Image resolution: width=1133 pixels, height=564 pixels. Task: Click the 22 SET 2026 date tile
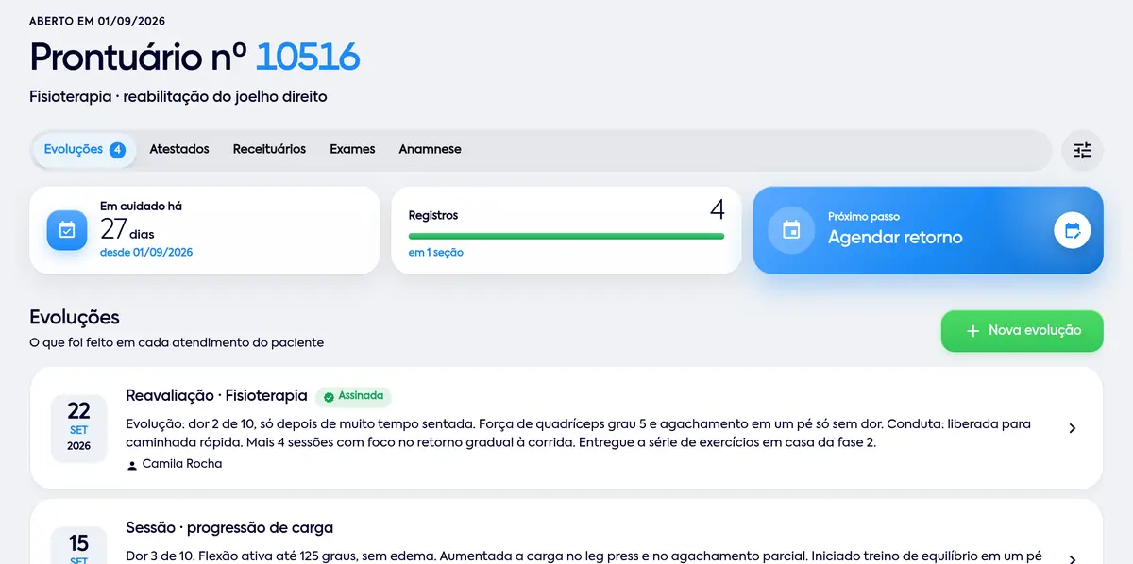(78, 427)
